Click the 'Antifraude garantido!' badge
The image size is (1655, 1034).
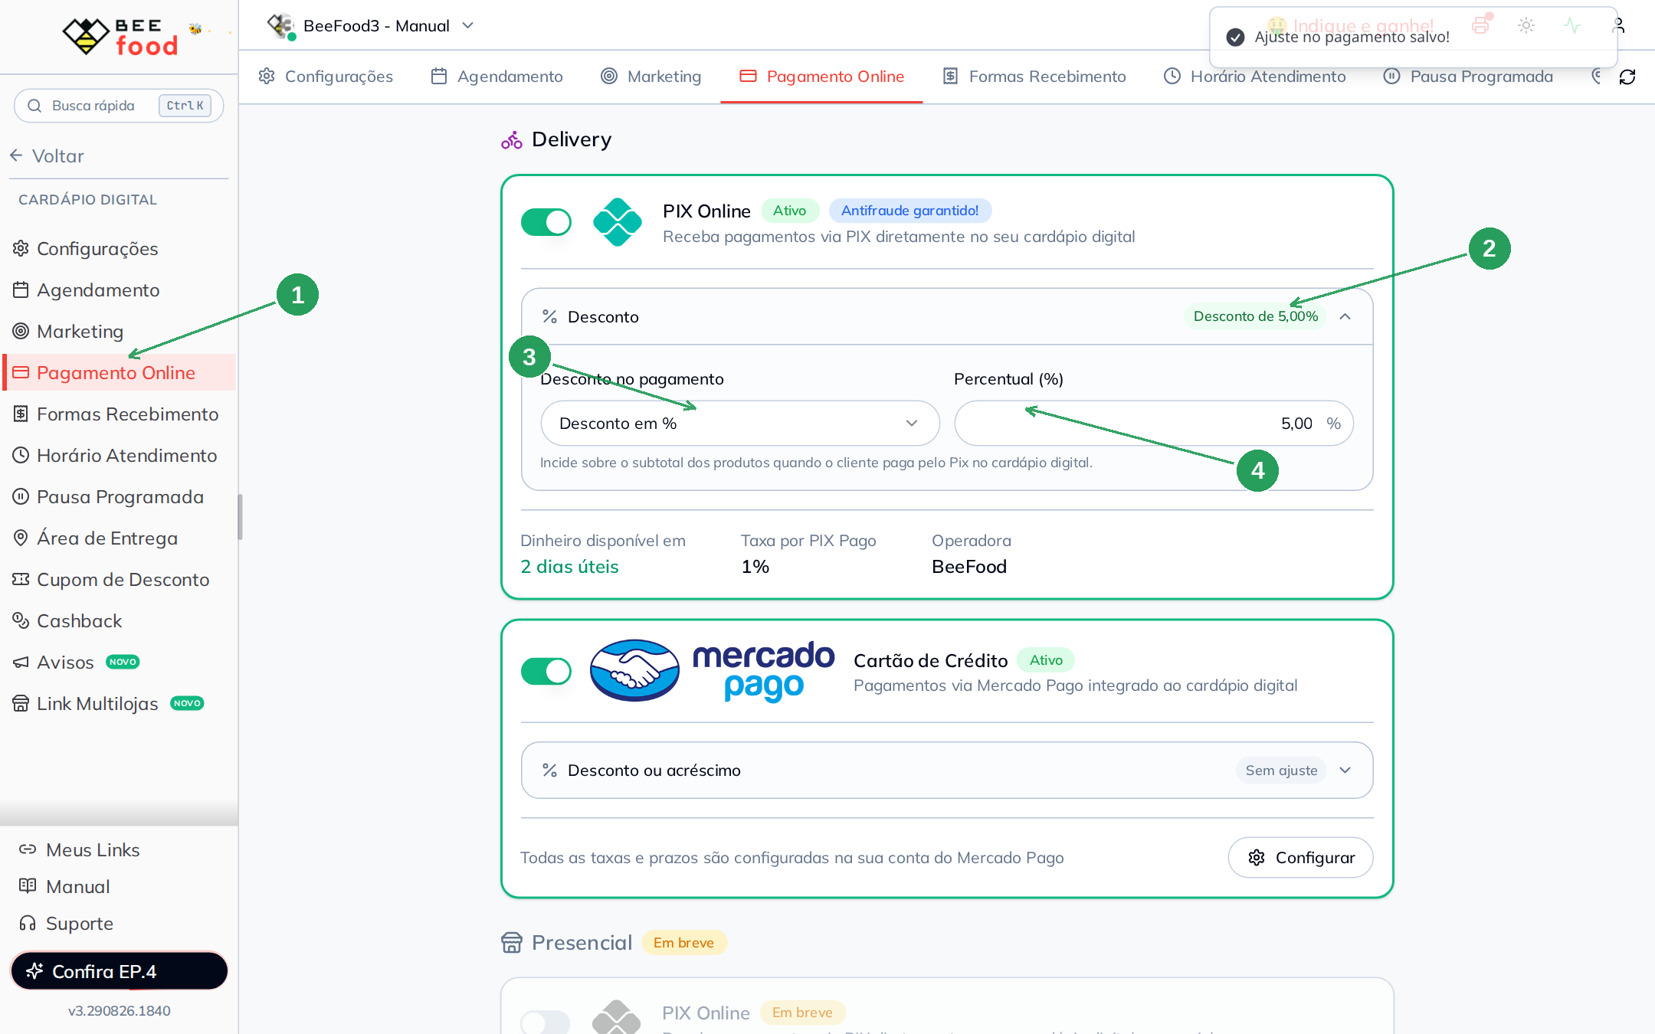(x=910, y=211)
